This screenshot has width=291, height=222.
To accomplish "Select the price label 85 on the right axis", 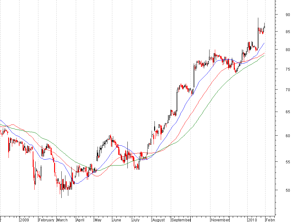I will click(x=288, y=32).
